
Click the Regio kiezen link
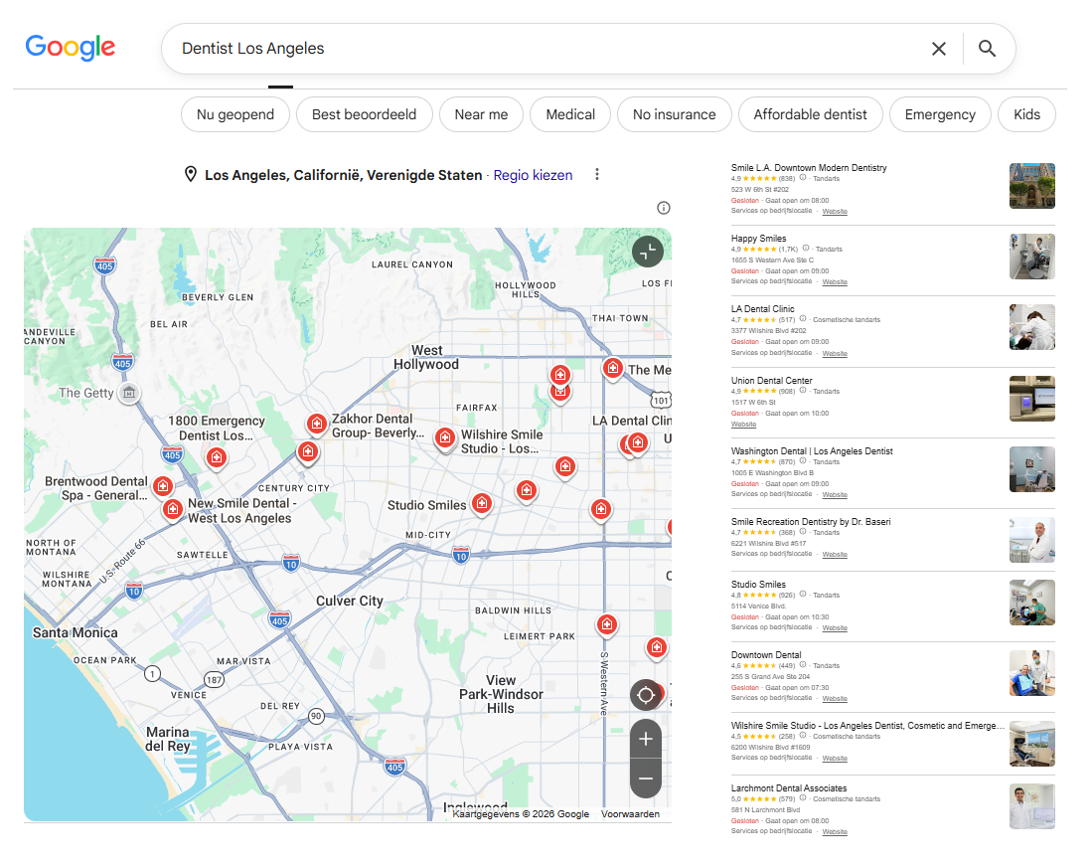tap(533, 175)
